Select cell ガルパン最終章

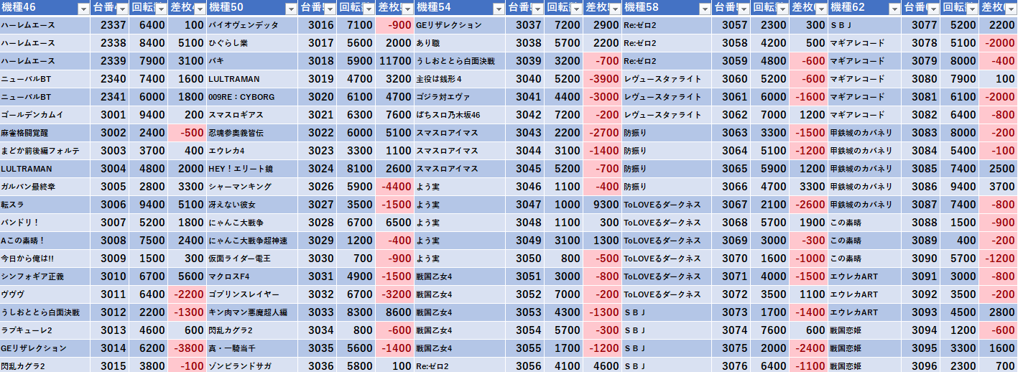click(45, 187)
